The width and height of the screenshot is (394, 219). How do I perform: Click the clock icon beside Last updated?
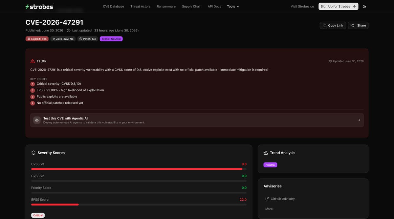pyautogui.click(x=69, y=31)
